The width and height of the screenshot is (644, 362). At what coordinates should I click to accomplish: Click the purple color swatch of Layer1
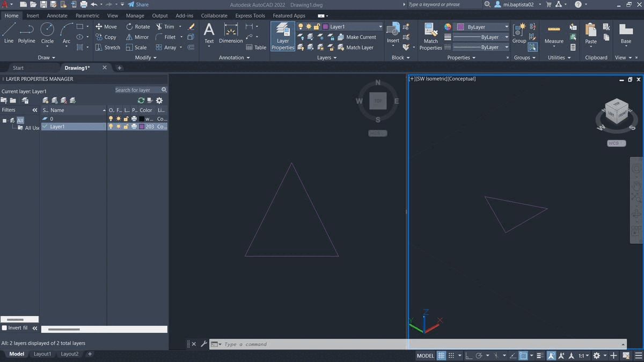142,127
